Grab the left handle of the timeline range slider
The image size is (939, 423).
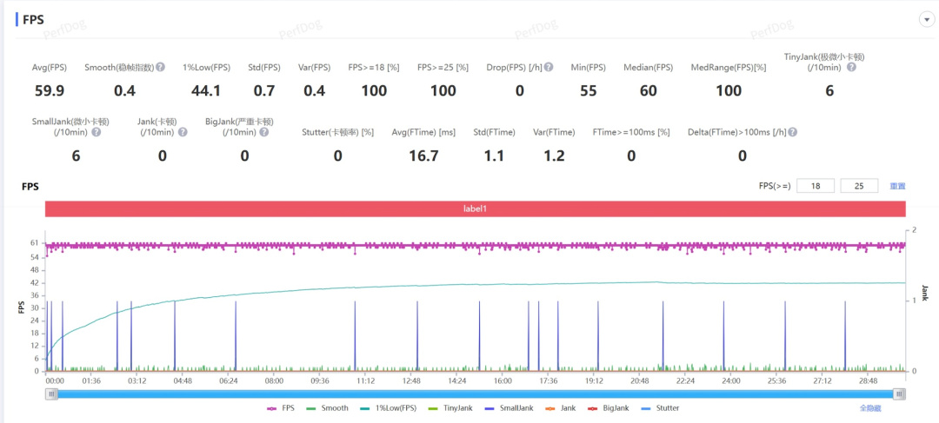pos(52,393)
